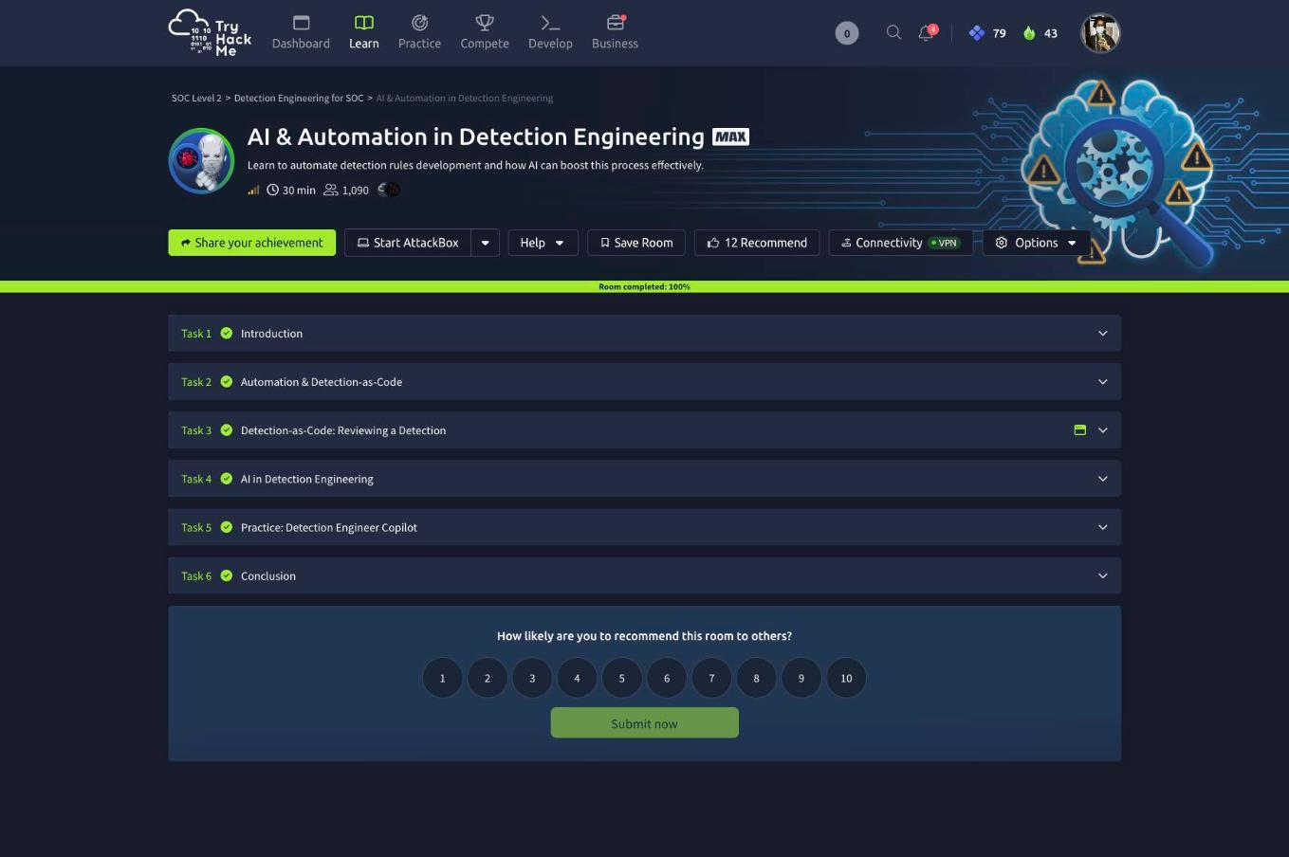Screen dimensions: 1289x857
Task: Select rating 8 for recommendation
Action: click(x=756, y=678)
